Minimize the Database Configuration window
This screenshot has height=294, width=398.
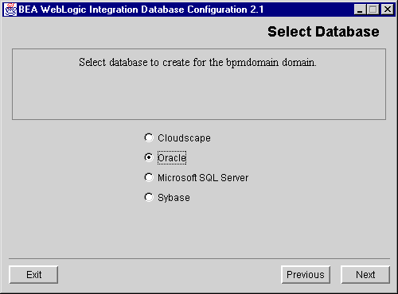[360, 10]
